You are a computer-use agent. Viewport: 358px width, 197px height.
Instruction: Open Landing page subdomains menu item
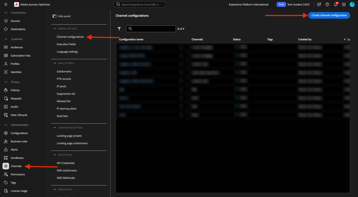72,143
